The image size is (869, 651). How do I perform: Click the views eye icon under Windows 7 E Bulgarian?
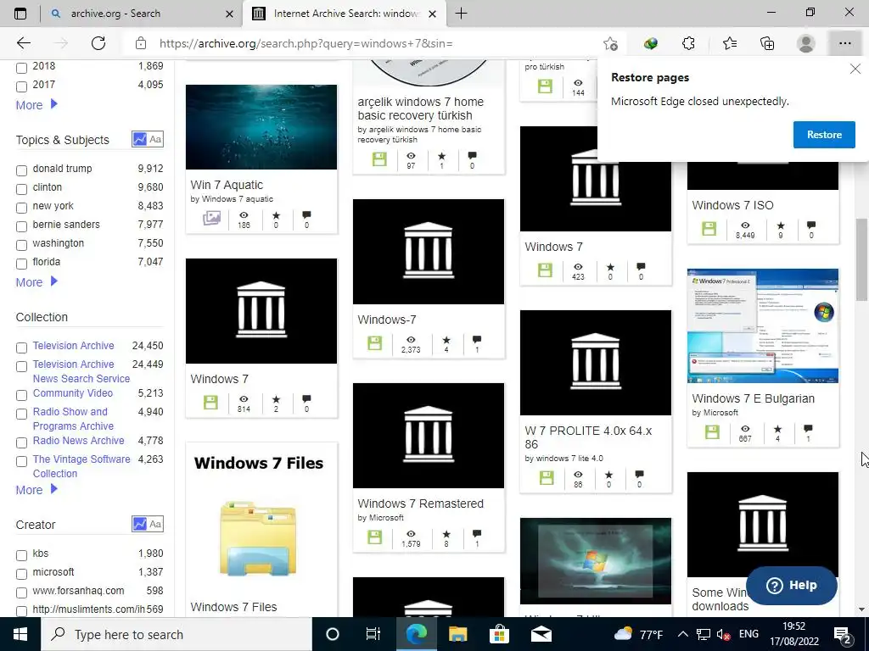pyautogui.click(x=745, y=428)
